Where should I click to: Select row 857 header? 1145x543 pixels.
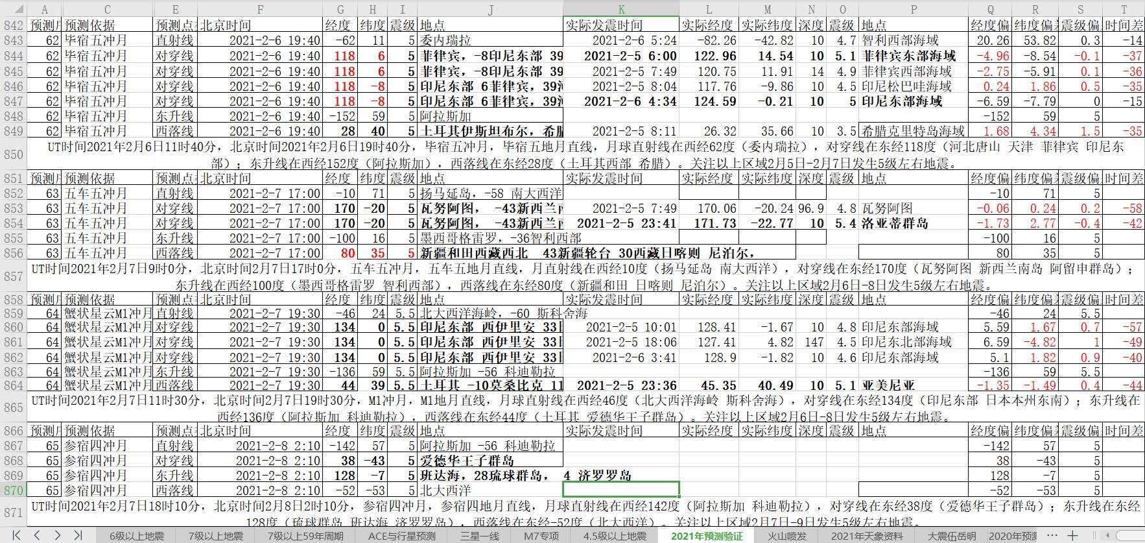point(13,276)
